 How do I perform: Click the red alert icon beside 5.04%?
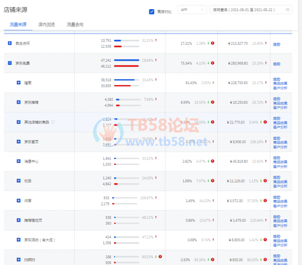[x=265, y=122]
